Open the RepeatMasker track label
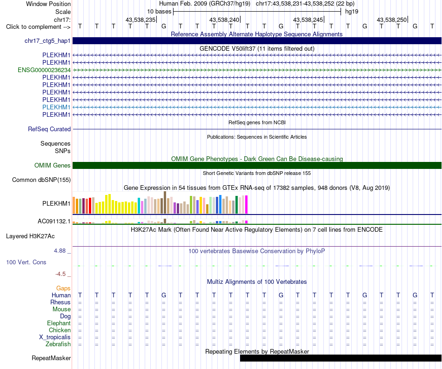This screenshot has height=369, width=442. 51,358
